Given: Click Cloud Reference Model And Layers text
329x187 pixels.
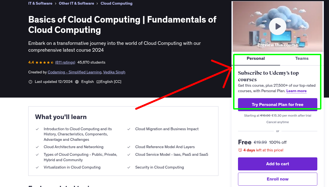Looking at the screenshot, I should pyautogui.click(x=165, y=147).
